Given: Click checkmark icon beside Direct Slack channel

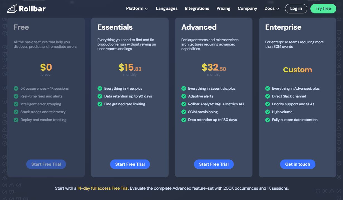Looking at the screenshot, I should click(x=267, y=96).
